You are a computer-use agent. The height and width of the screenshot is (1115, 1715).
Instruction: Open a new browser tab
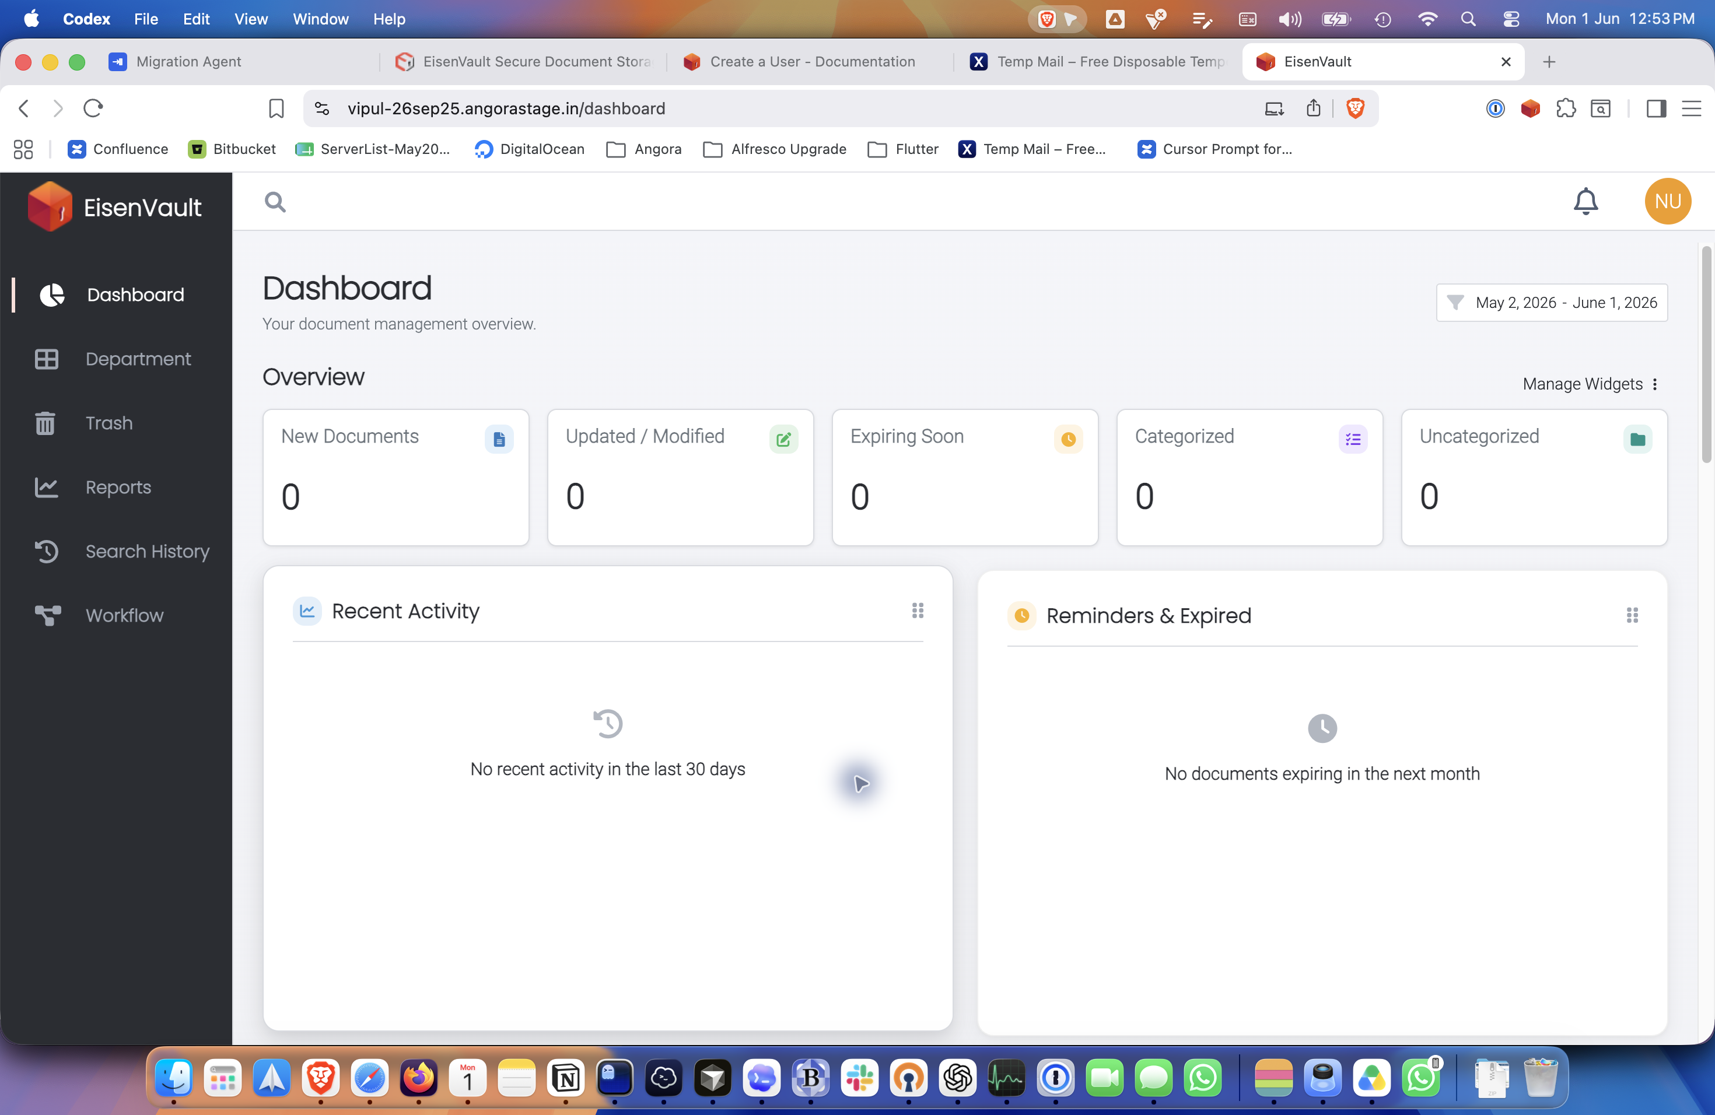click(x=1549, y=62)
